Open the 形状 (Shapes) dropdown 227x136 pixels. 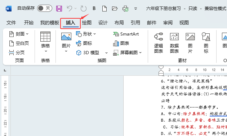coord(86,34)
